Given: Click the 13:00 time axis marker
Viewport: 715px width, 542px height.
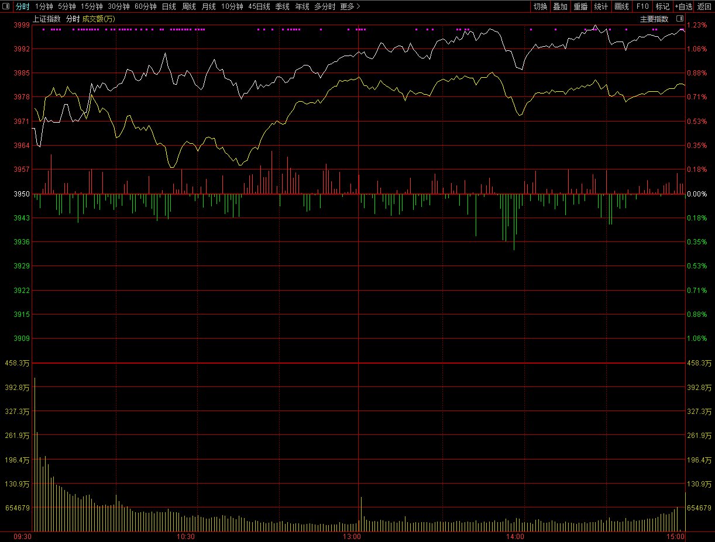Looking at the screenshot, I should [x=352, y=536].
